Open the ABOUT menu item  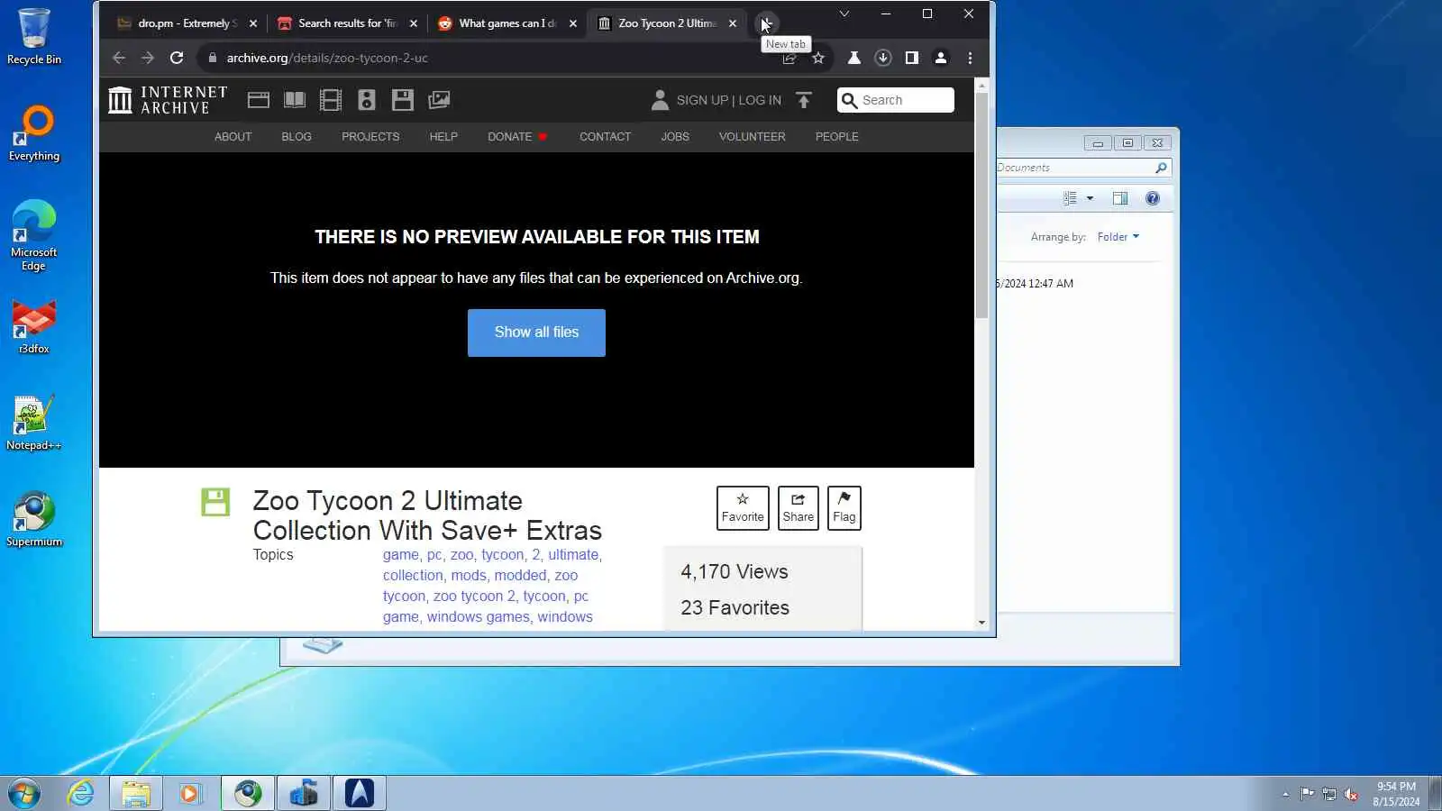[x=233, y=137]
